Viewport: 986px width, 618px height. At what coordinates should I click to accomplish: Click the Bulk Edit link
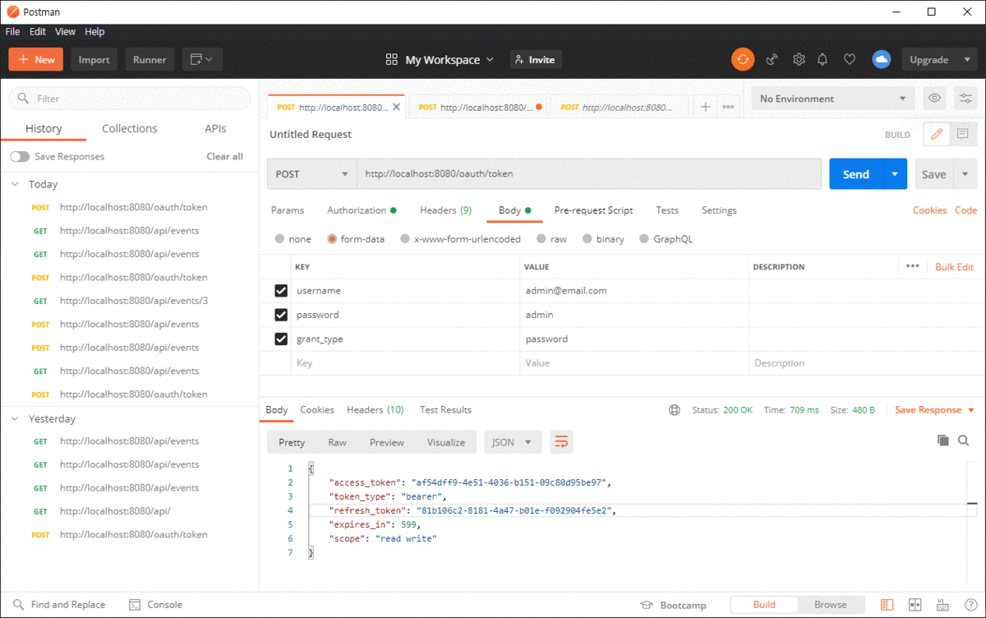(x=954, y=267)
